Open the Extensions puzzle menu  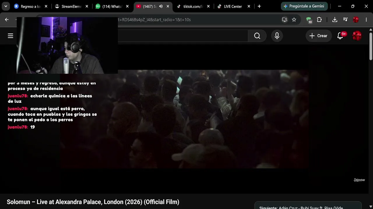(319, 19)
